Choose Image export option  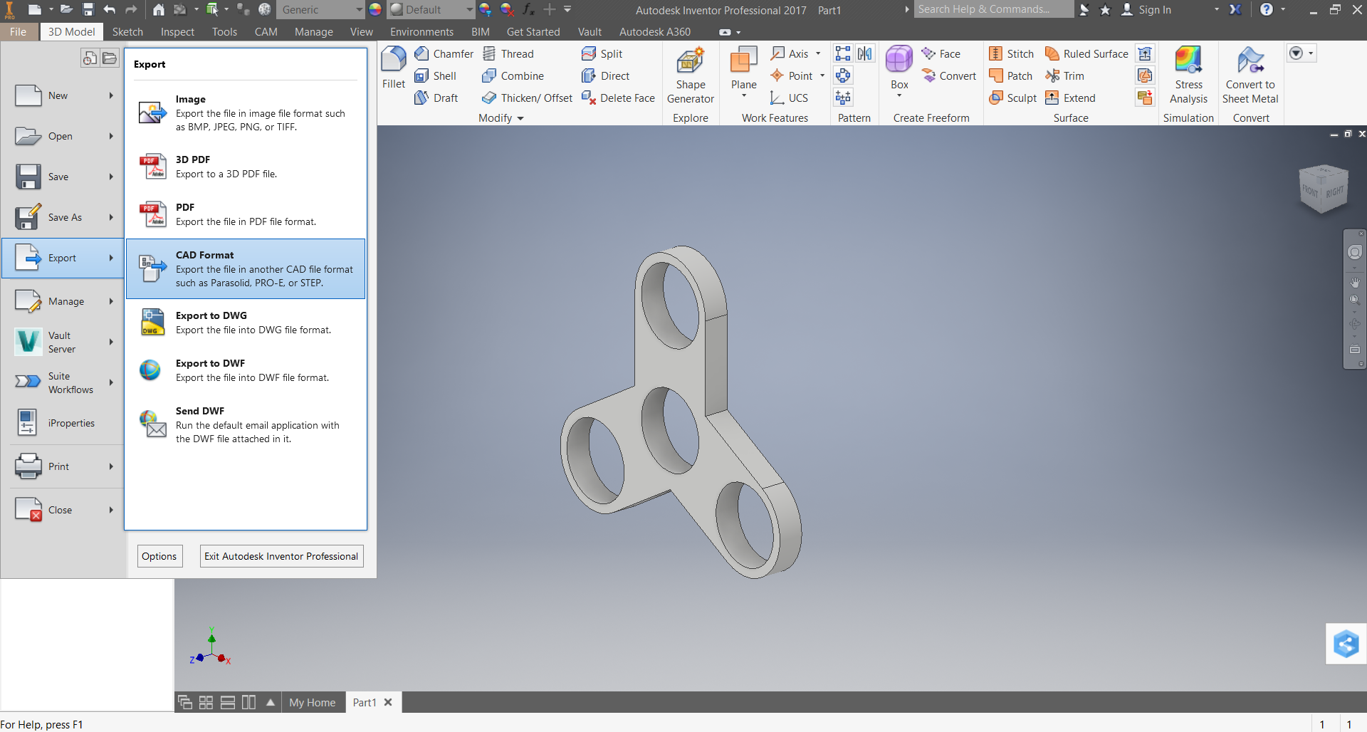coord(246,113)
